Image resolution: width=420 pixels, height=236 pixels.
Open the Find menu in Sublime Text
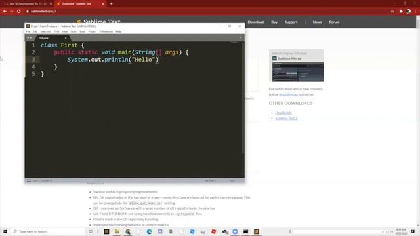pyautogui.click(x=56, y=31)
